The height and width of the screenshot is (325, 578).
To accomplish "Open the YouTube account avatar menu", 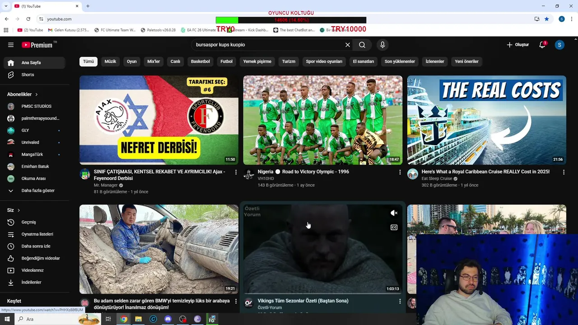I will [559, 45].
